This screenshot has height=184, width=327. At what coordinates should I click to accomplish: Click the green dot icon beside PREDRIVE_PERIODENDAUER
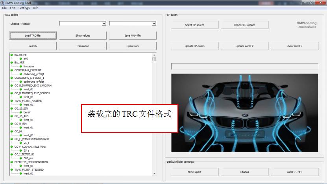tap(12, 162)
